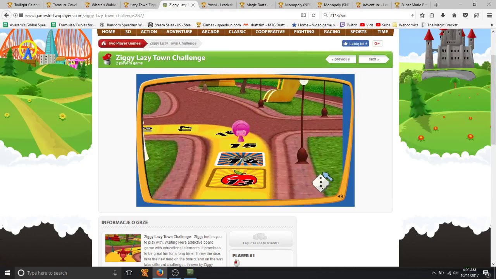496x279 pixels.
Task: Go to the next game
Action: click(374, 59)
